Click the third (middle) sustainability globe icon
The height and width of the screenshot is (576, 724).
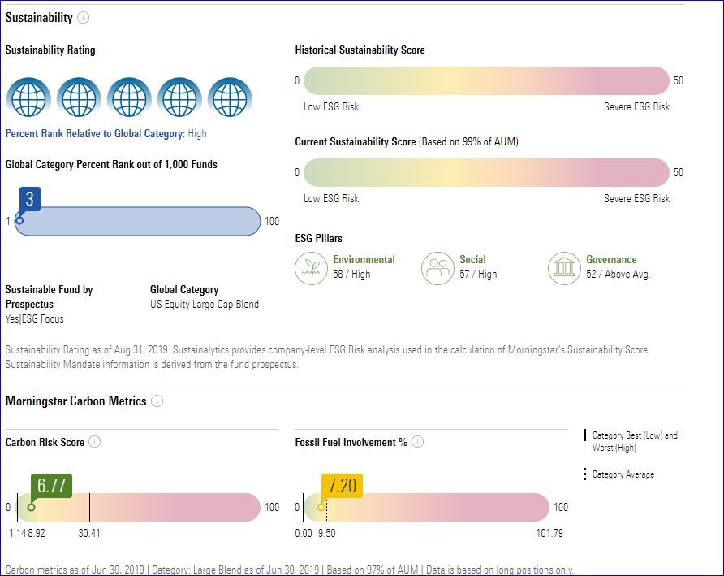click(129, 97)
